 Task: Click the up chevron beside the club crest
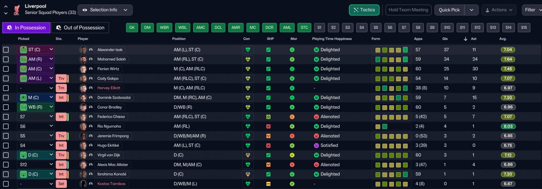(6, 6)
